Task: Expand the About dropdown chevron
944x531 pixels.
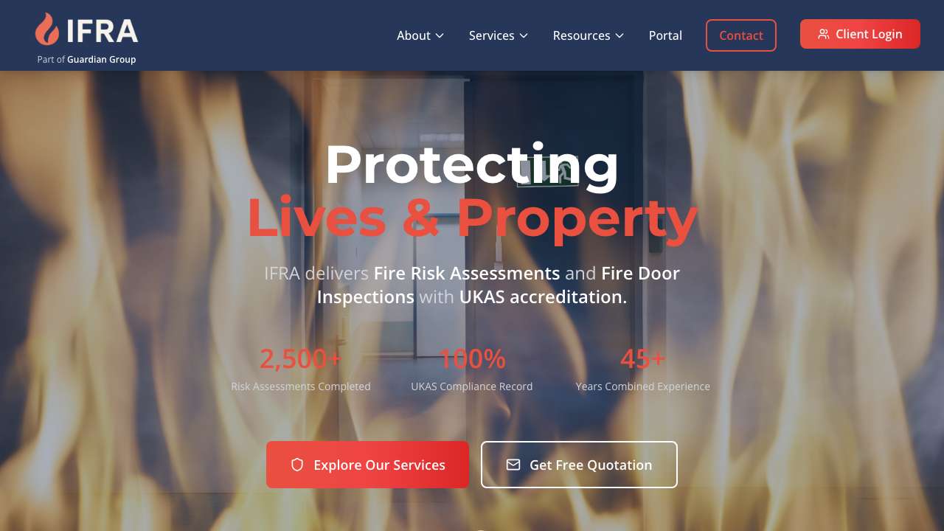Action: pos(440,35)
